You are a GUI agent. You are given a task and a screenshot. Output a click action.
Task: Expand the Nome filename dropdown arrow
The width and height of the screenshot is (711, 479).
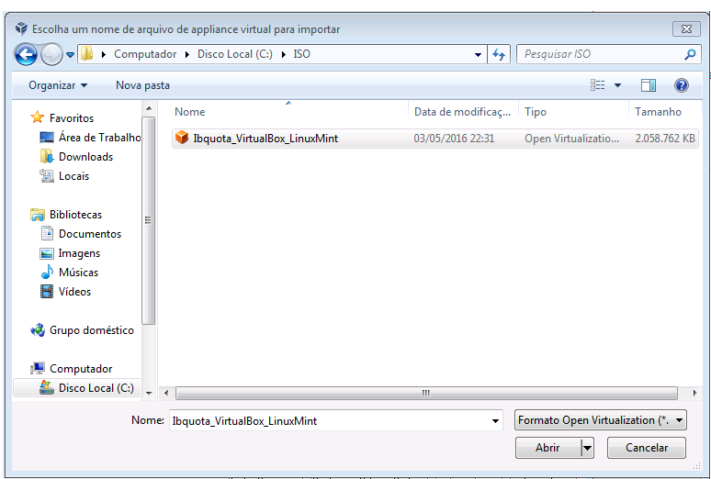tap(496, 421)
